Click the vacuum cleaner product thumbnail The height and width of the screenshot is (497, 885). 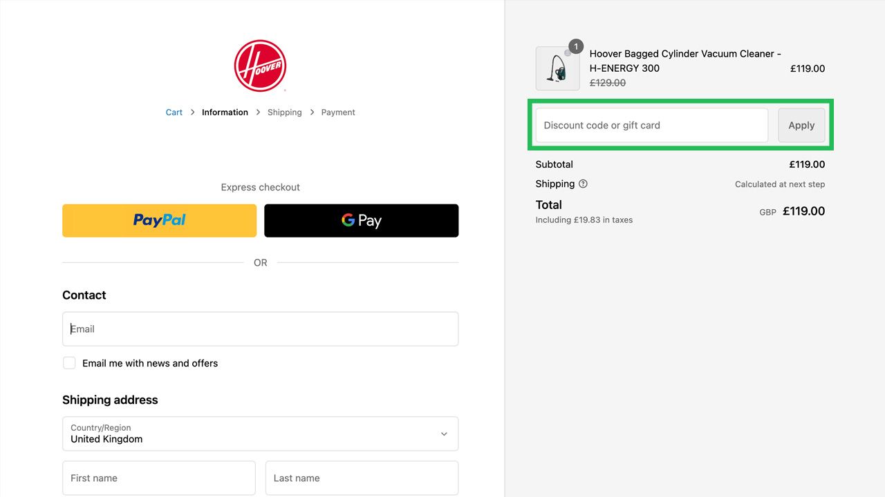pos(558,68)
